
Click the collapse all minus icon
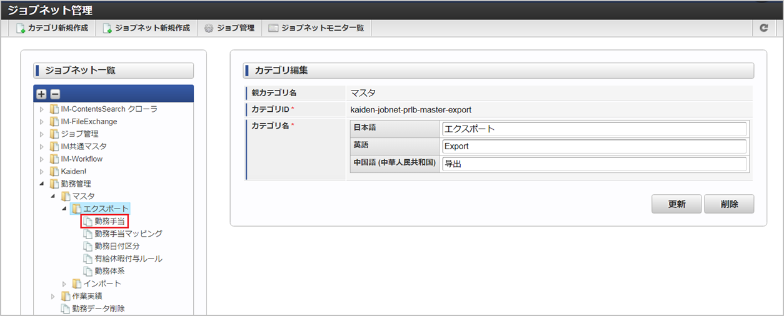(x=55, y=94)
